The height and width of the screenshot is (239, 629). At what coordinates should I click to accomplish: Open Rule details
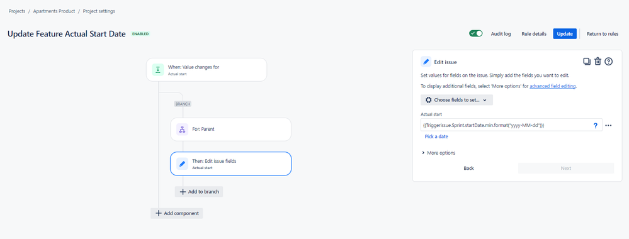tap(534, 34)
